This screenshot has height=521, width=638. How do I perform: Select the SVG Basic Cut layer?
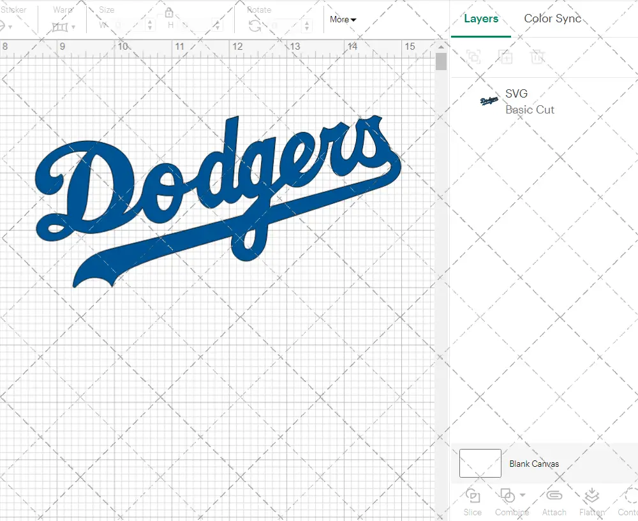(544, 101)
